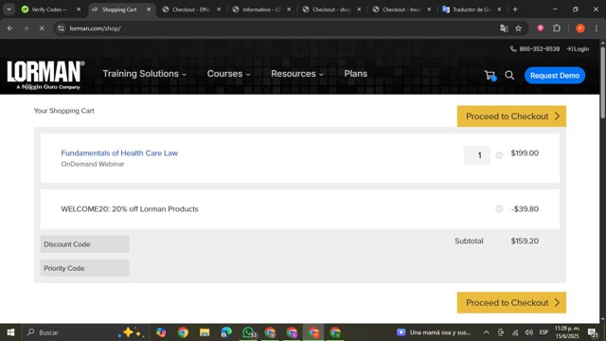Open the tab search dropdown arrow
606x341 pixels.
9,9
